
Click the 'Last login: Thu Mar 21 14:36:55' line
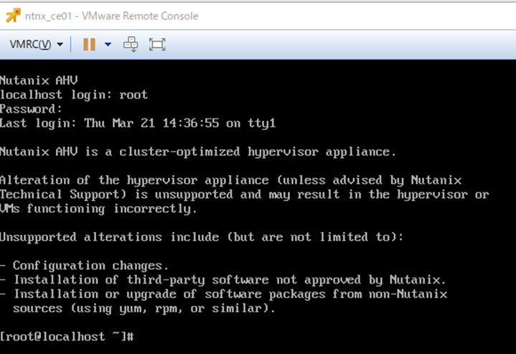[138, 124]
